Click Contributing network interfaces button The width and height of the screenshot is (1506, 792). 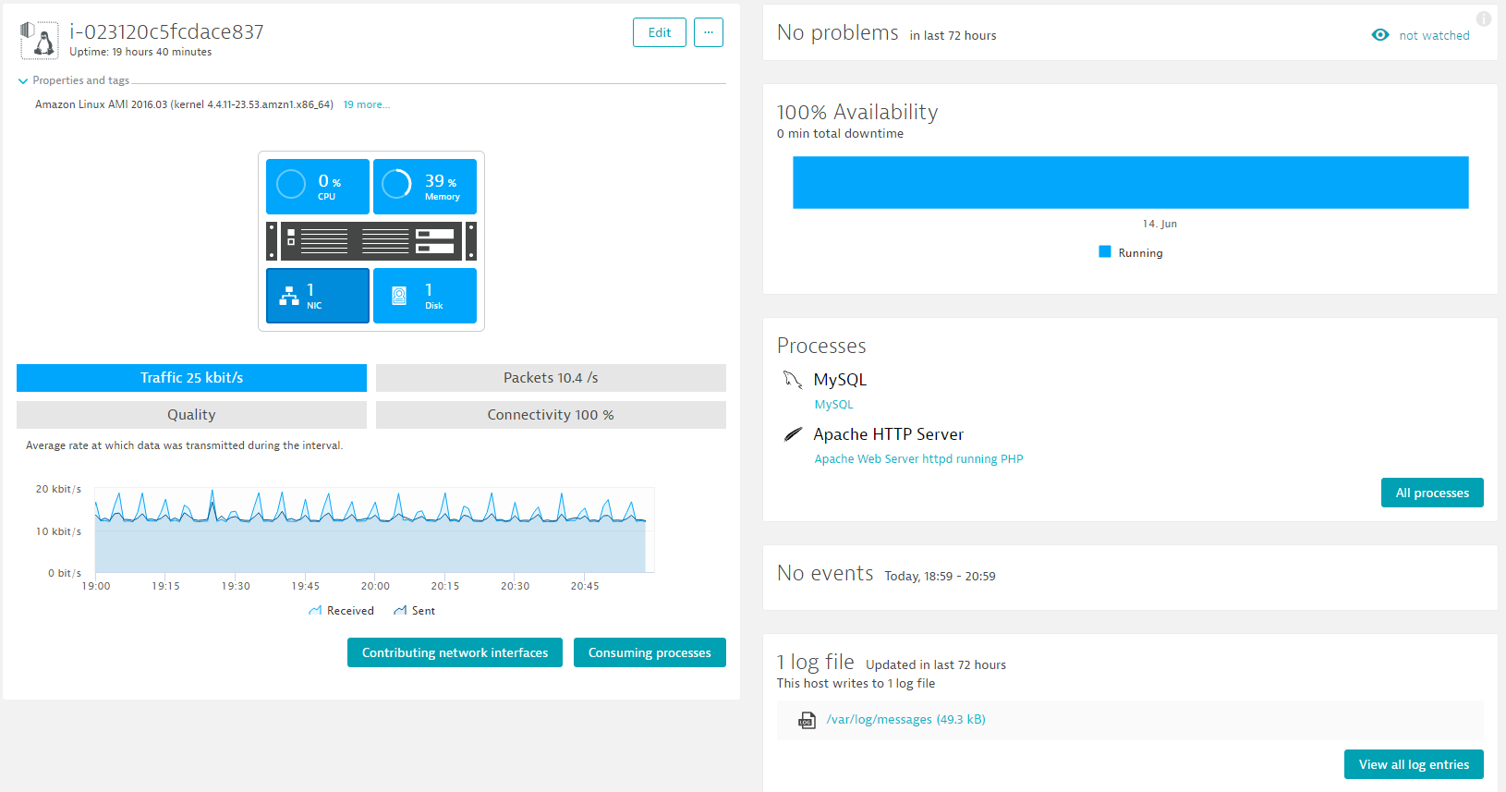tap(455, 652)
